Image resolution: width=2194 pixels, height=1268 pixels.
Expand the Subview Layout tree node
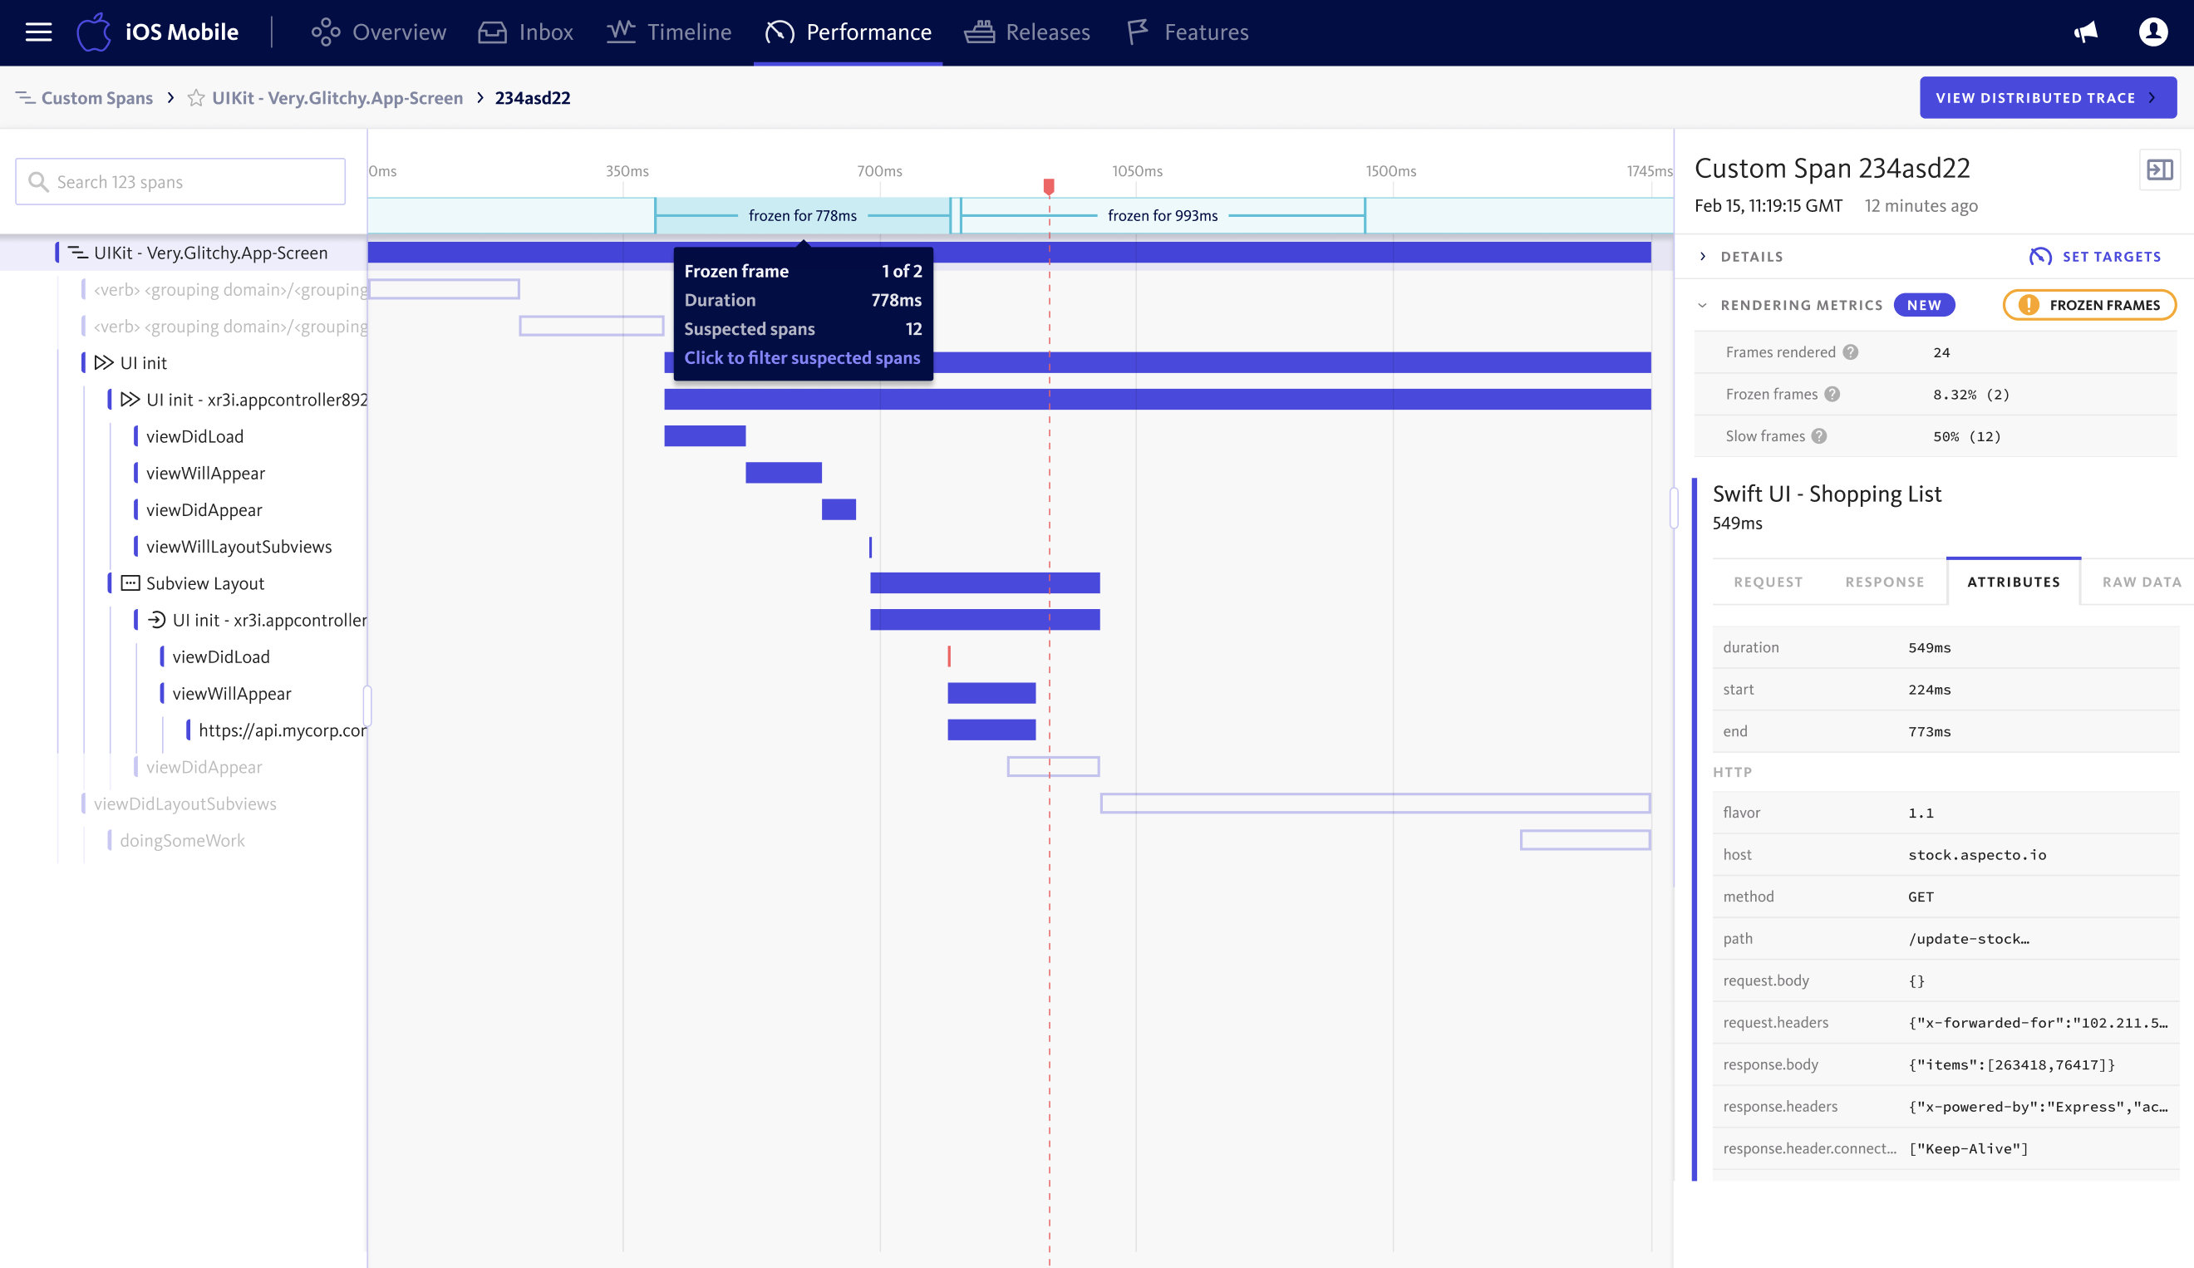click(128, 584)
